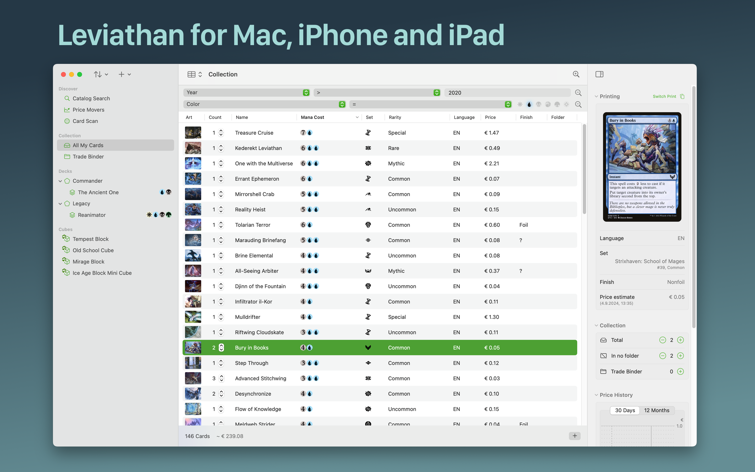Viewport: 755px width, 472px height.
Task: Collapse the Price History section
Action: click(x=596, y=395)
